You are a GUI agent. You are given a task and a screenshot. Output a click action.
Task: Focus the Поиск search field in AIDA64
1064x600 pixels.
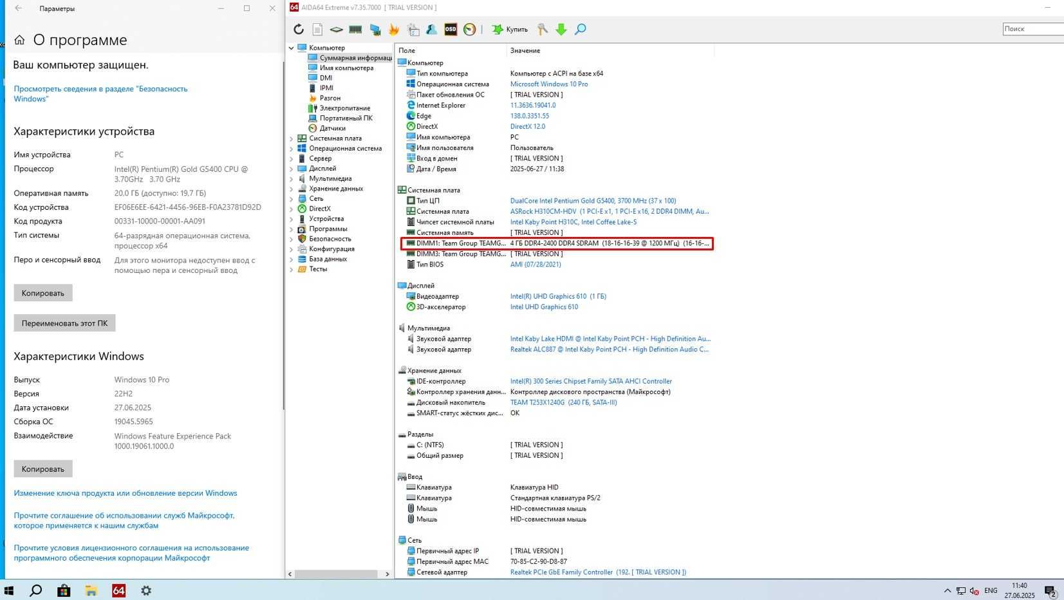(x=1033, y=29)
